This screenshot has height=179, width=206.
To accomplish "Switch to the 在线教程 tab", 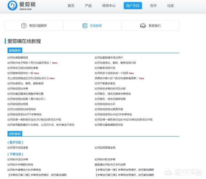I will tap(92, 26).
